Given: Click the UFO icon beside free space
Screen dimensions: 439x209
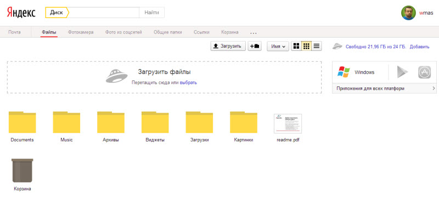Looking at the screenshot, I should click(337, 47).
